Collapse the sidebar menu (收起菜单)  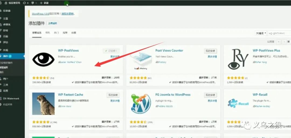click(8, 104)
